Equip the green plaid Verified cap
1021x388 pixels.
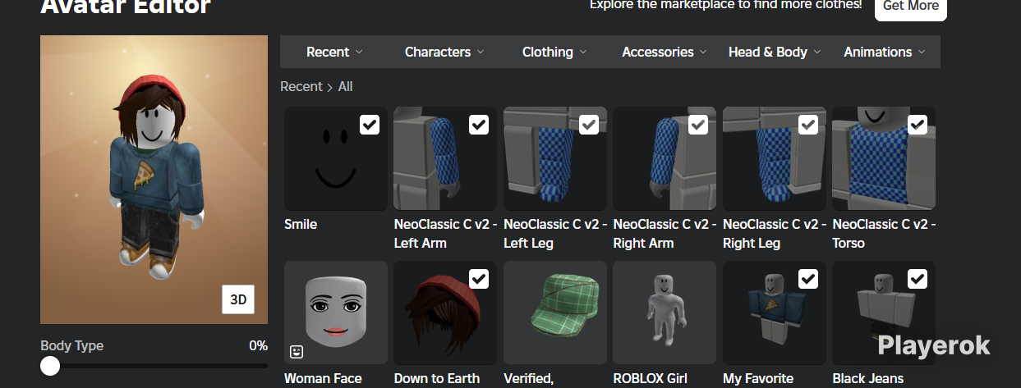(x=555, y=313)
